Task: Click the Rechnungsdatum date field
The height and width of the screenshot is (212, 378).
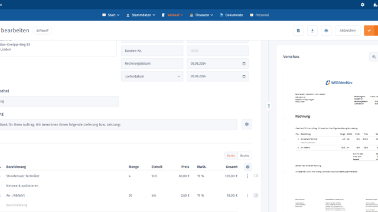Action: [x=217, y=64]
